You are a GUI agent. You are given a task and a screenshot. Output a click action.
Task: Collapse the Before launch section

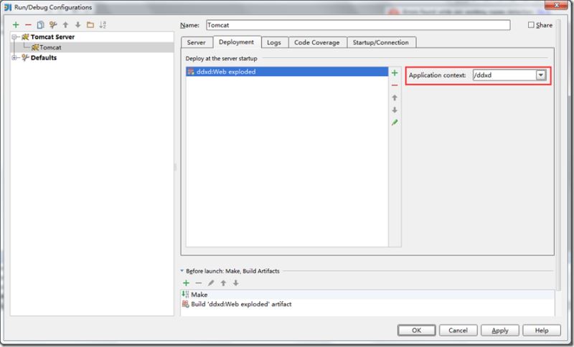coord(182,271)
